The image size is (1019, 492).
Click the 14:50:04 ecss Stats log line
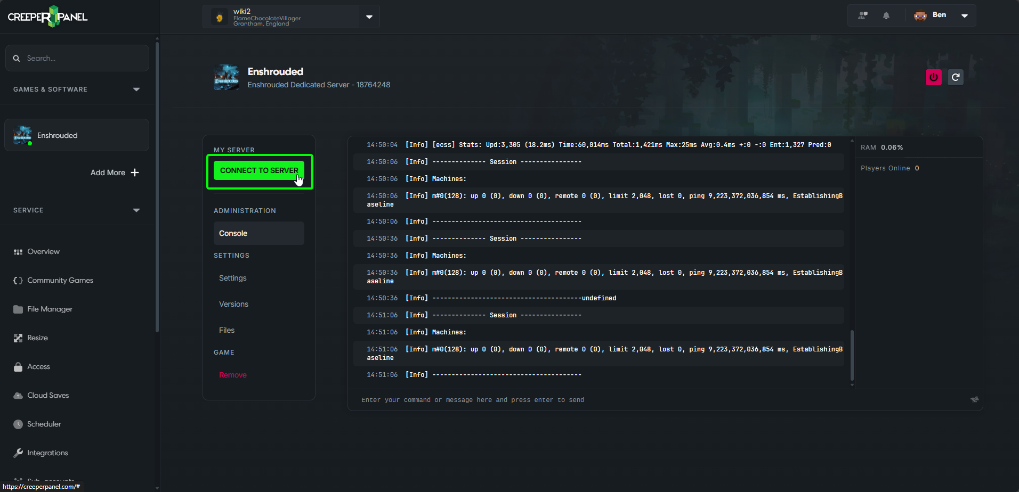(599, 145)
